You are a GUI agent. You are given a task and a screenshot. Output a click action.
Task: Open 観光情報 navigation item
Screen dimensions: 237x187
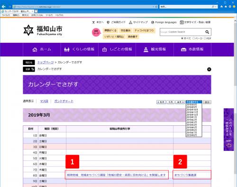coord(155,49)
